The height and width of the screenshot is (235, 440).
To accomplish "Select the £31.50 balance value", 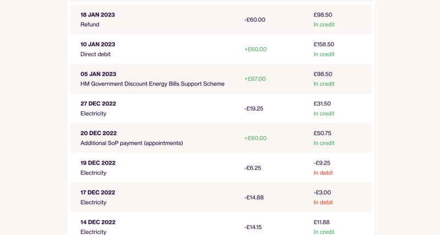I will [322, 104].
